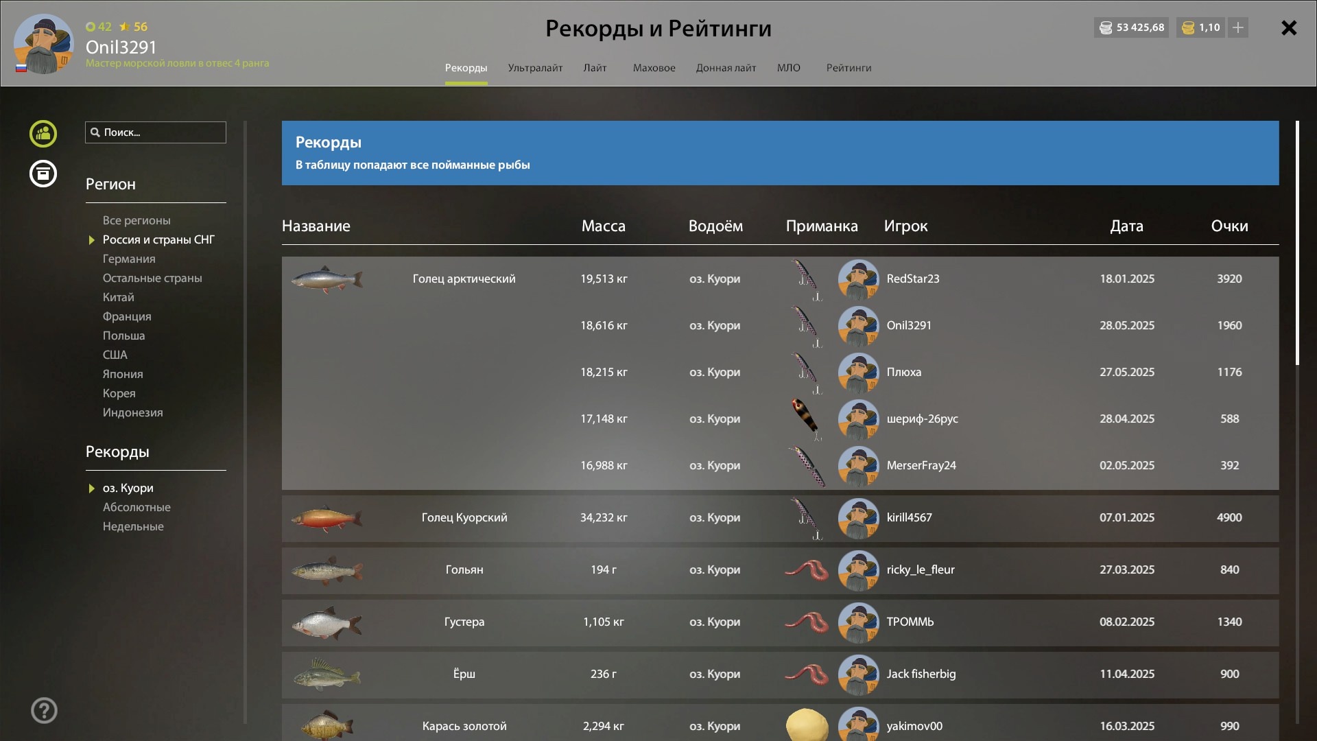Click the Игрок column header
The width and height of the screenshot is (1317, 741).
click(905, 226)
